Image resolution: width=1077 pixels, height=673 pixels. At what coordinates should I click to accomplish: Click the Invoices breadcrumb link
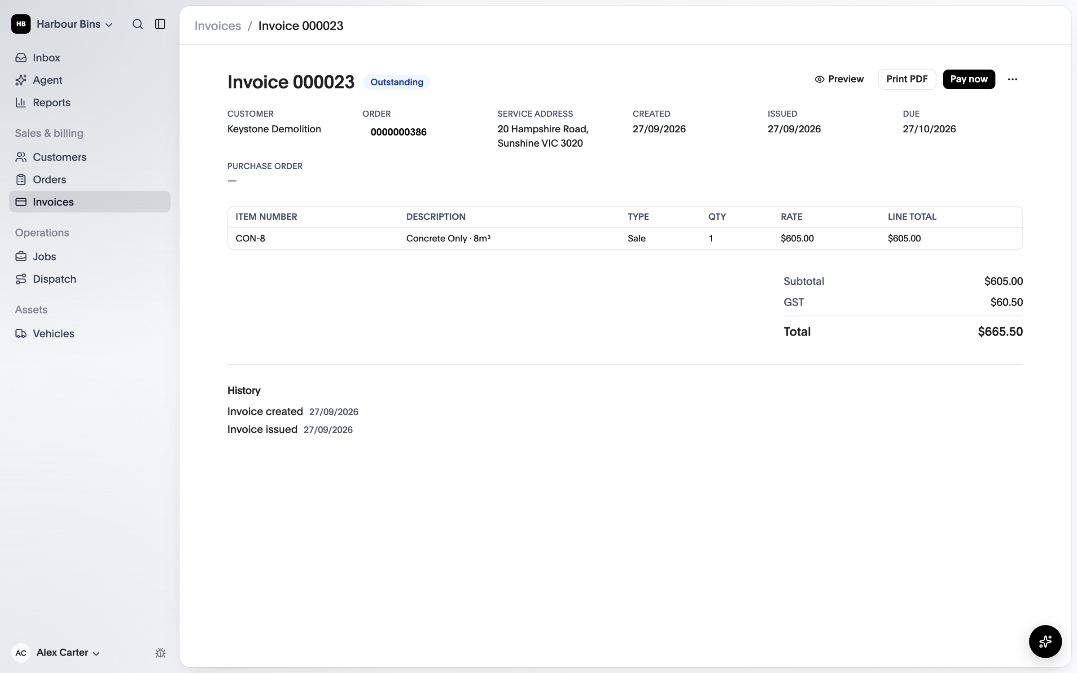coord(218,26)
